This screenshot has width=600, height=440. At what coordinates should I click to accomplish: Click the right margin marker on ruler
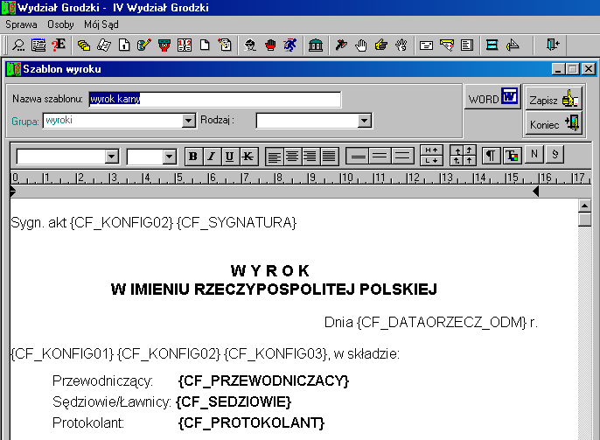[535, 192]
